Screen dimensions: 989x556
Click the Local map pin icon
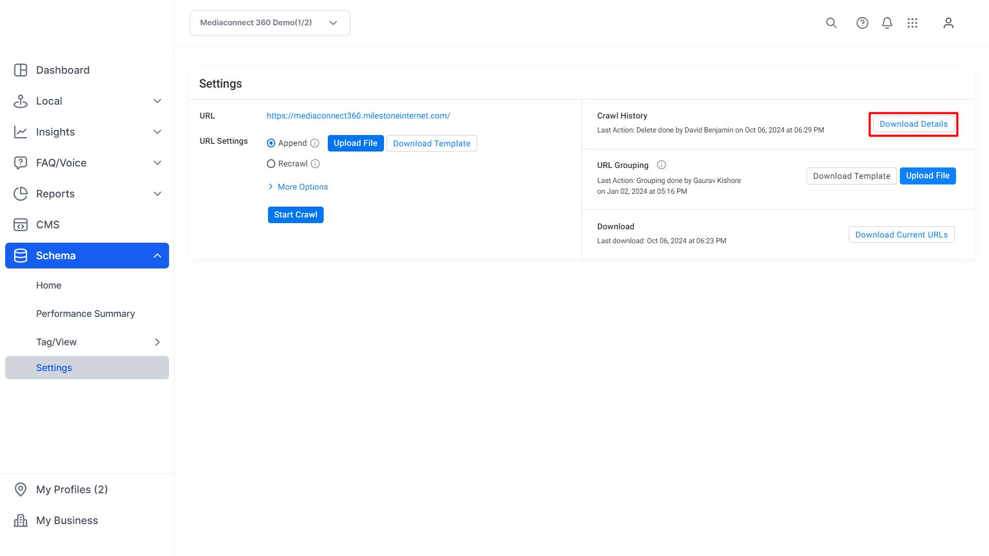(21, 101)
